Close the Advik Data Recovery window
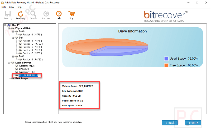The height and width of the screenshot is (130, 211). point(206,3)
